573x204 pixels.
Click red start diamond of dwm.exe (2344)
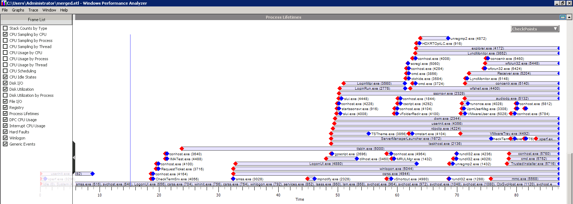(x=335, y=118)
